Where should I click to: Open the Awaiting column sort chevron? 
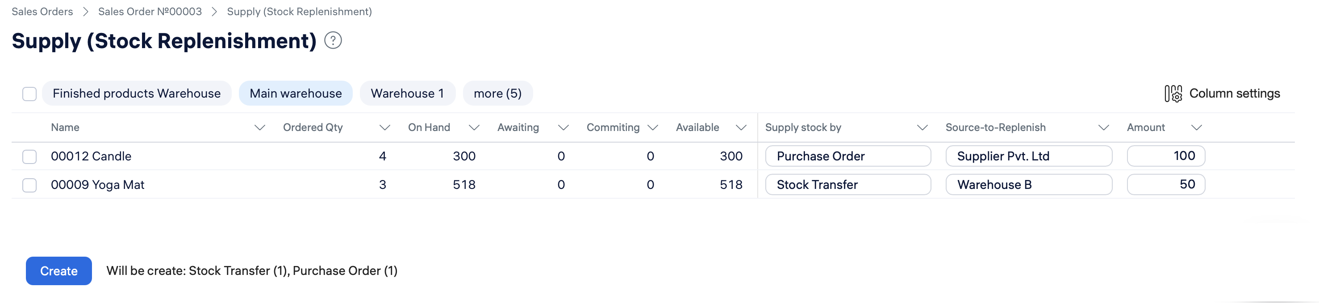pos(563,128)
